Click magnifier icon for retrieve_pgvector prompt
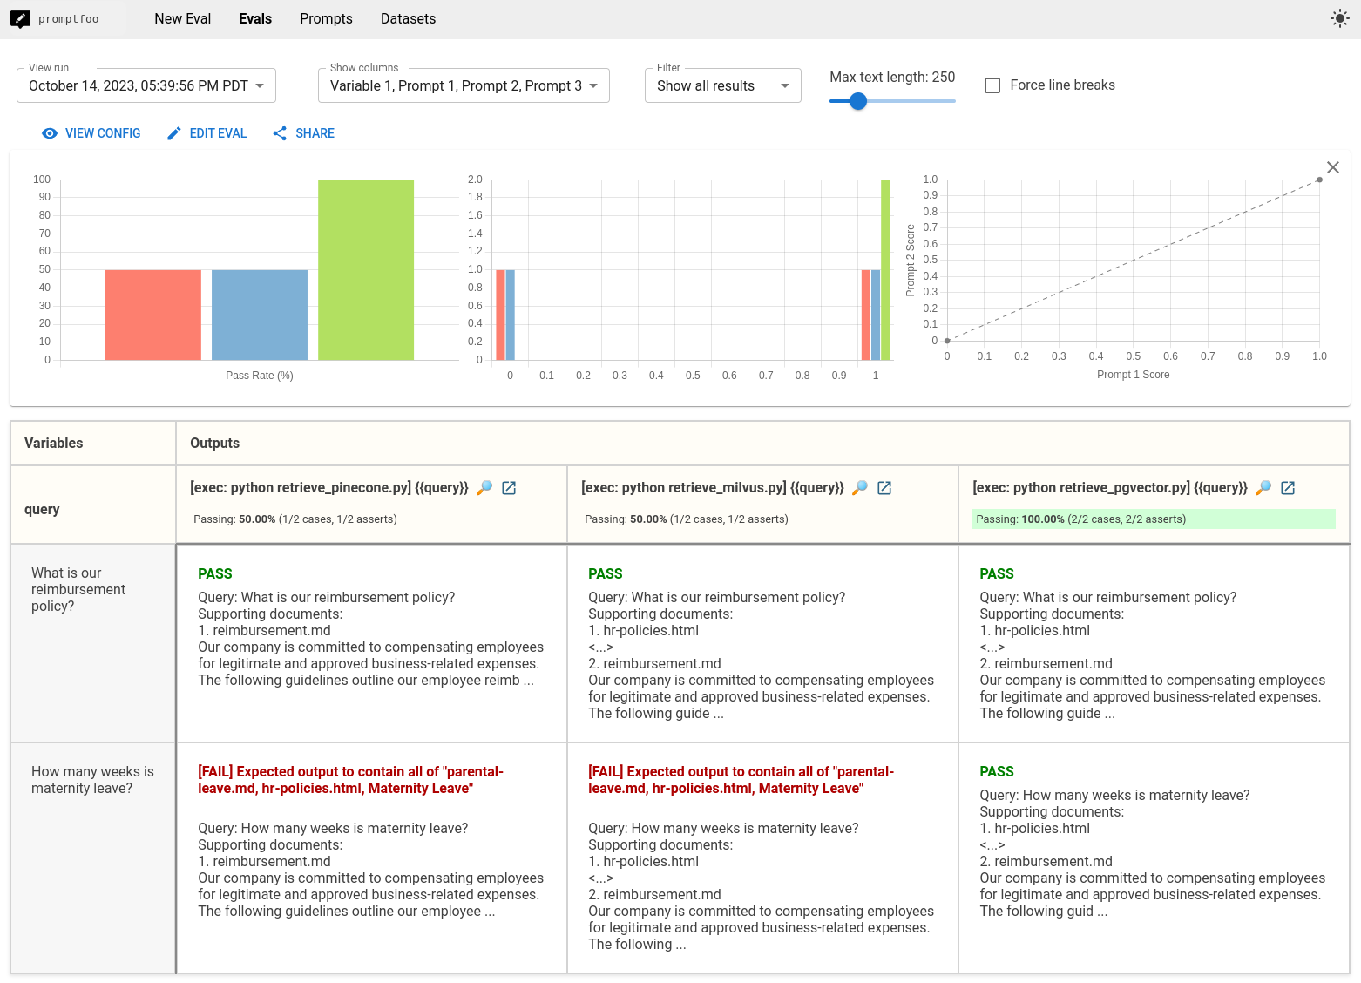The height and width of the screenshot is (983, 1361). [x=1263, y=488]
